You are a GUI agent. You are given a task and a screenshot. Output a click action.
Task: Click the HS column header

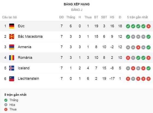[x=112, y=17]
